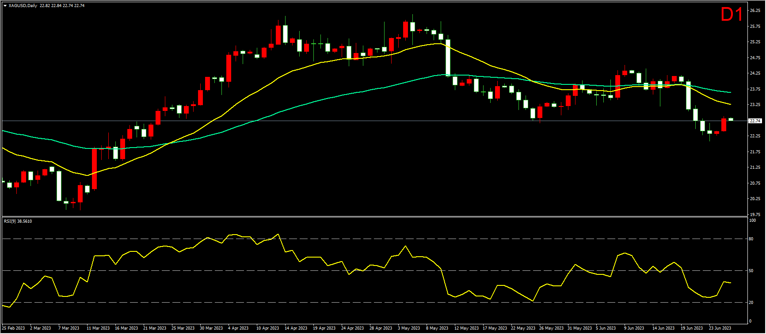Click the 25 Feb 2023 date label
766x334 pixels.
(x=12, y=328)
